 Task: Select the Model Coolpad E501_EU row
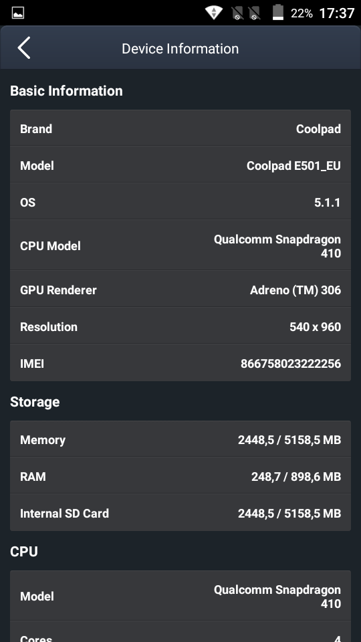click(180, 165)
